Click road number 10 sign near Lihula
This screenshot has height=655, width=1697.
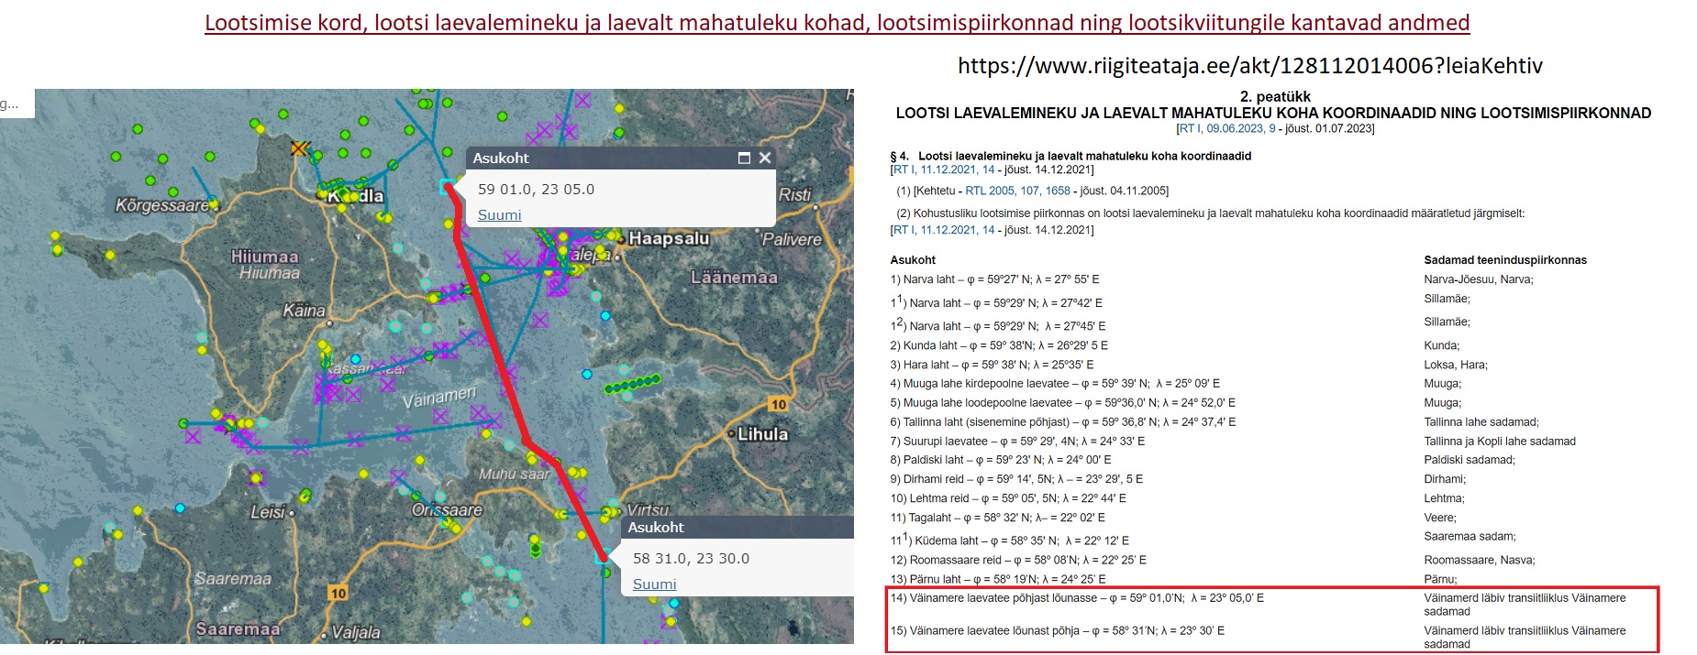(779, 404)
